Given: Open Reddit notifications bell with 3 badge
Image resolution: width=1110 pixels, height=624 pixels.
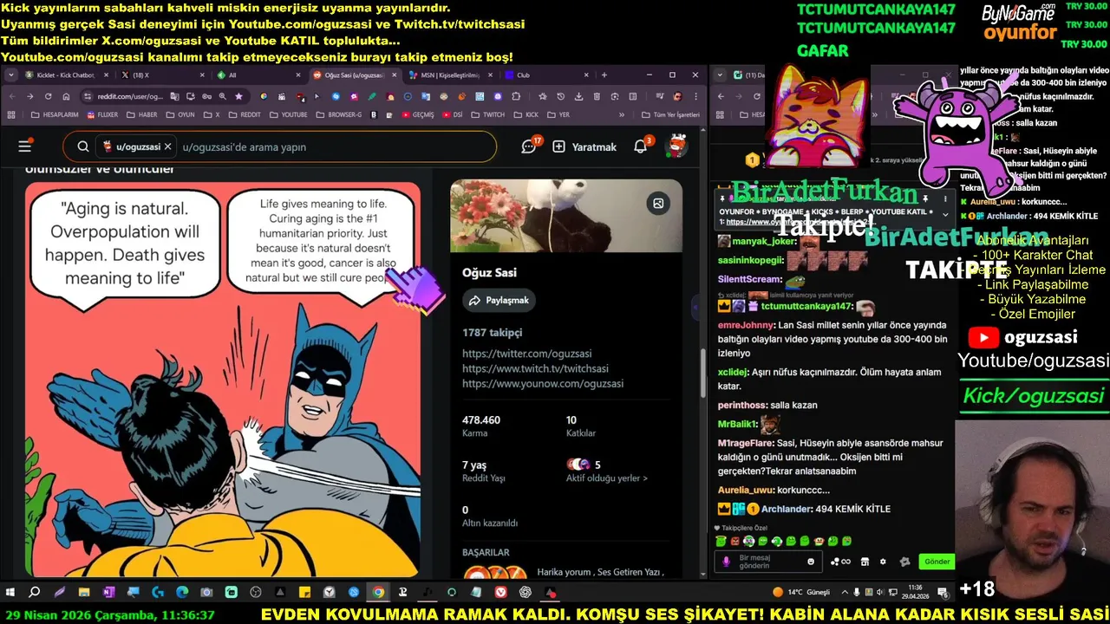Looking at the screenshot, I should pos(641,146).
